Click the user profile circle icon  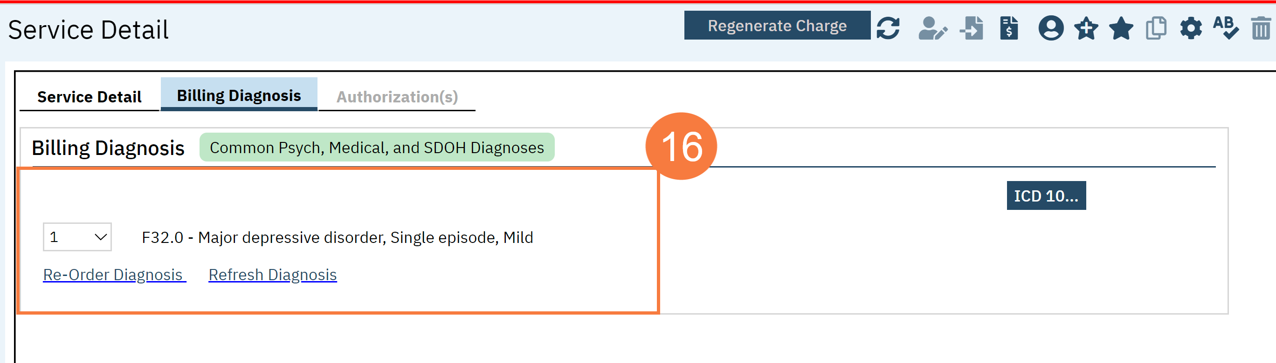[x=1051, y=28]
